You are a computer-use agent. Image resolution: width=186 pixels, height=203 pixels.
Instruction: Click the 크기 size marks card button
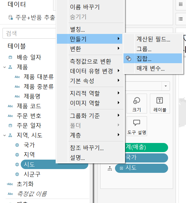137,104
